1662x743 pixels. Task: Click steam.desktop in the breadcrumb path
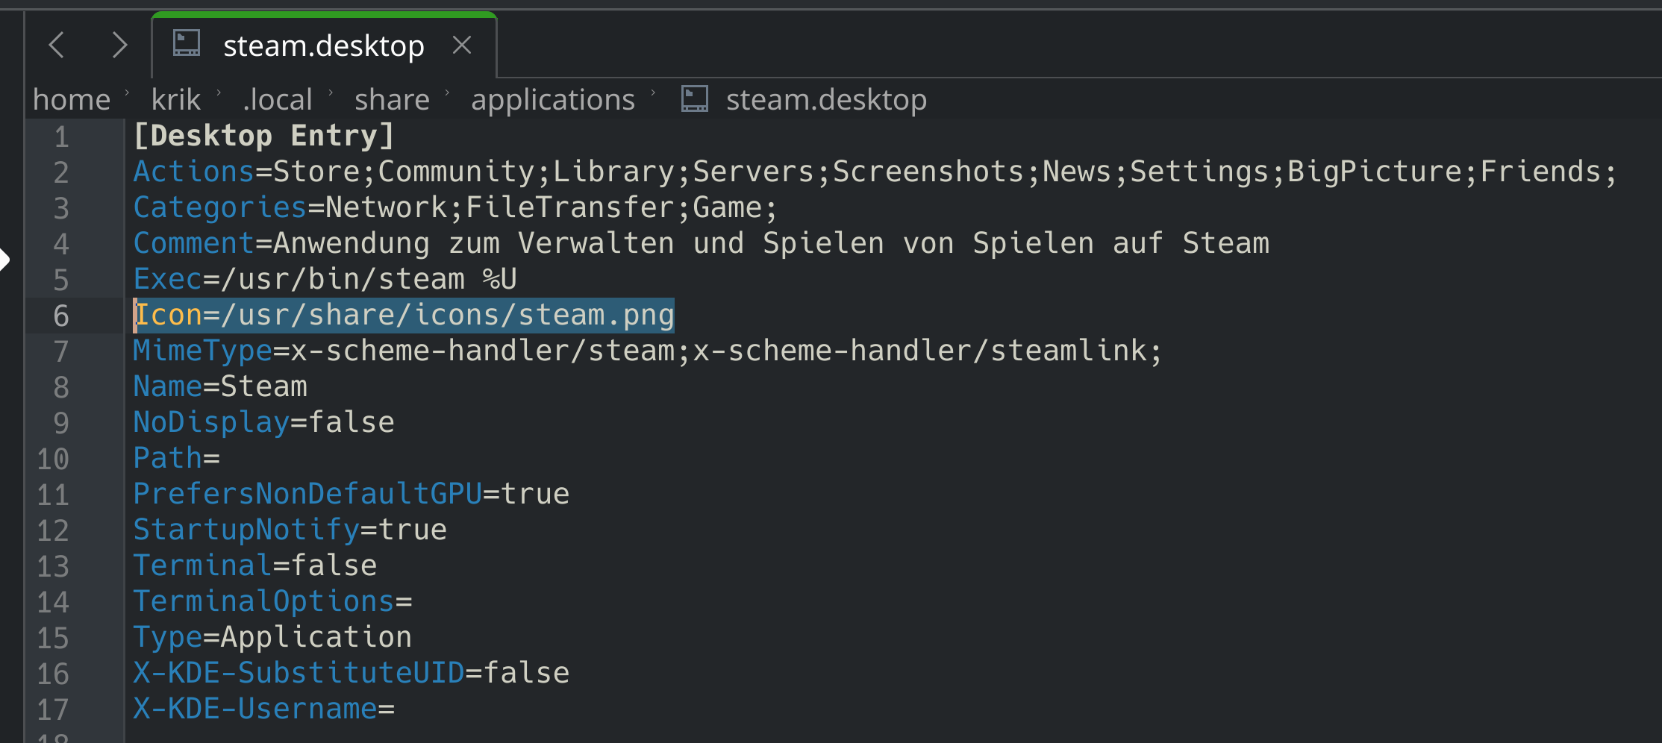point(826,100)
